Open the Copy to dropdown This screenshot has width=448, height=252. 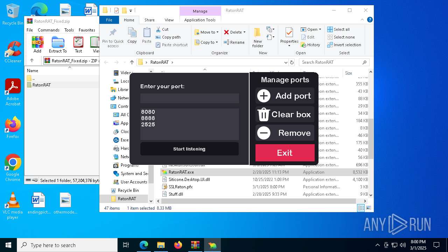coord(206,42)
